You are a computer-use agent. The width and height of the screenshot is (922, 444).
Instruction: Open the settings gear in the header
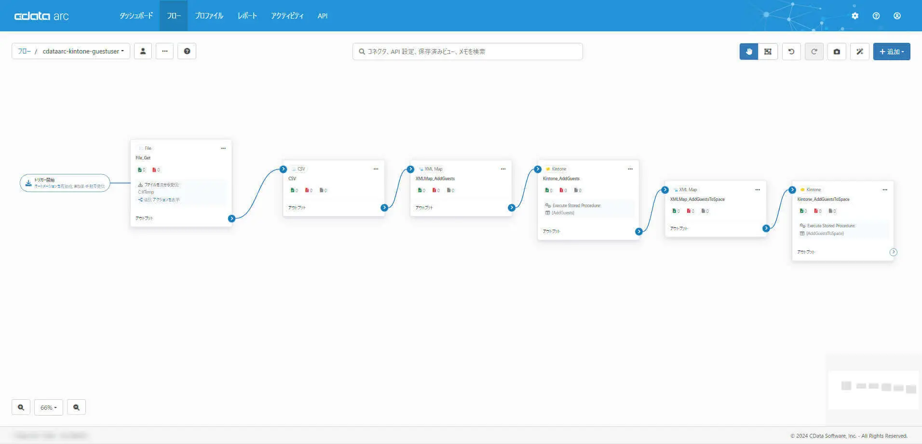(855, 16)
